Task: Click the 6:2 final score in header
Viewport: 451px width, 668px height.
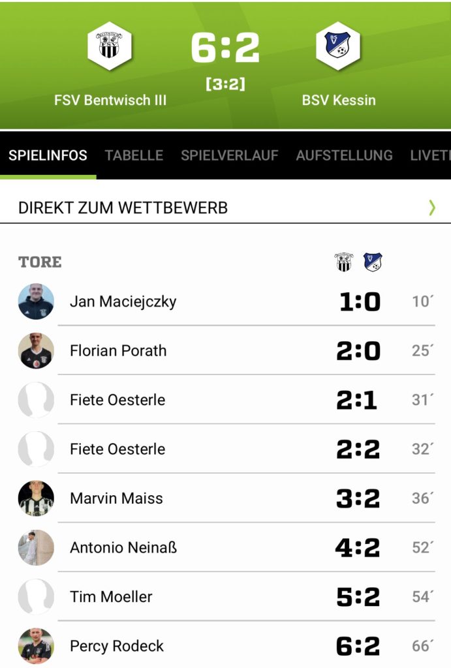Action: 225,48
